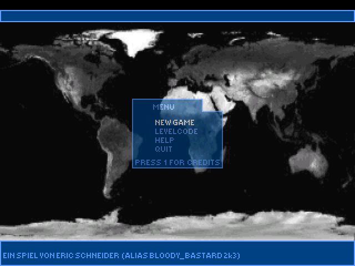The height and width of the screenshot is (266, 355).
Task: Select the Levelcode menu option
Action: click(x=176, y=131)
